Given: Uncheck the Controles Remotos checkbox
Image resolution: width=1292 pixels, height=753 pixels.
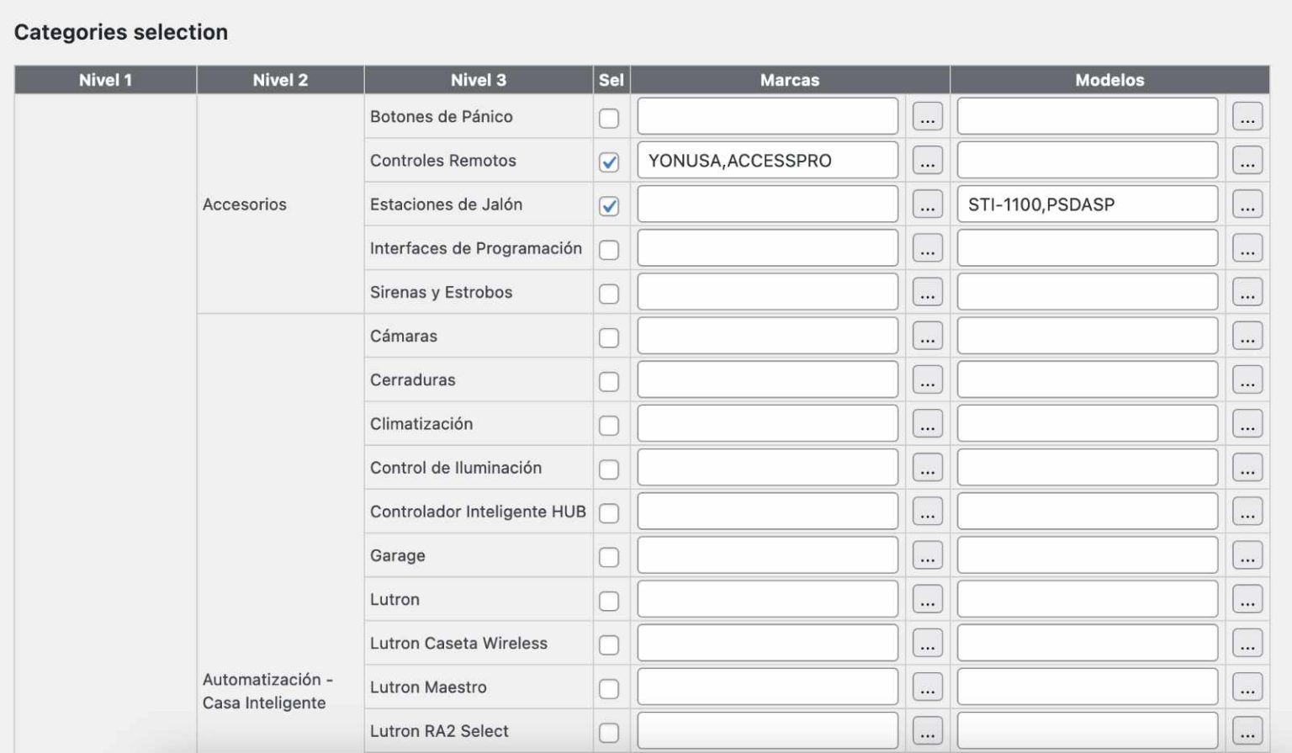Looking at the screenshot, I should [609, 162].
